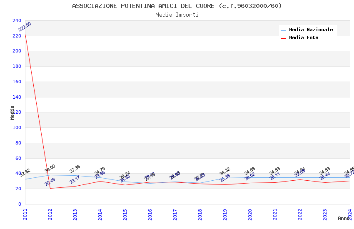
Task: Click the red Media Ente legend marker
Action: point(283,39)
